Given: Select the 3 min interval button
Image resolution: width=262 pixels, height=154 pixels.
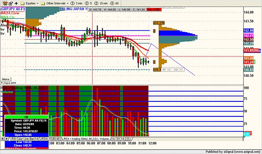Looking at the screenshot, I should [77, 3].
